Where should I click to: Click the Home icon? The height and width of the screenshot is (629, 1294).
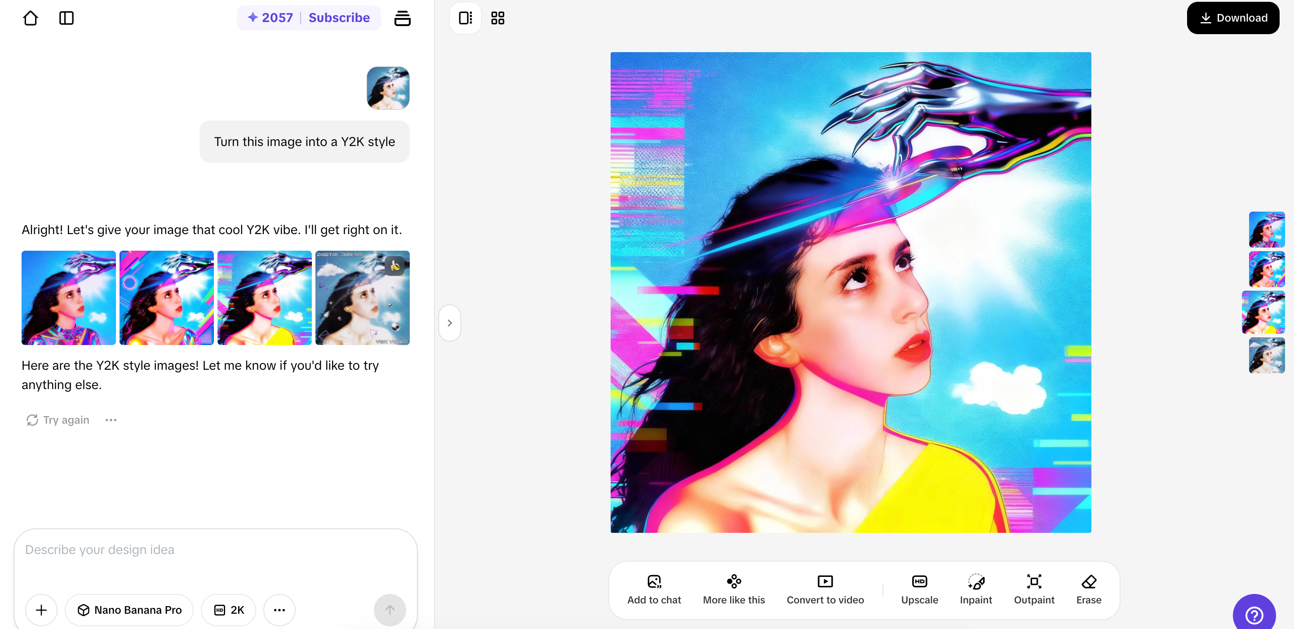point(30,18)
